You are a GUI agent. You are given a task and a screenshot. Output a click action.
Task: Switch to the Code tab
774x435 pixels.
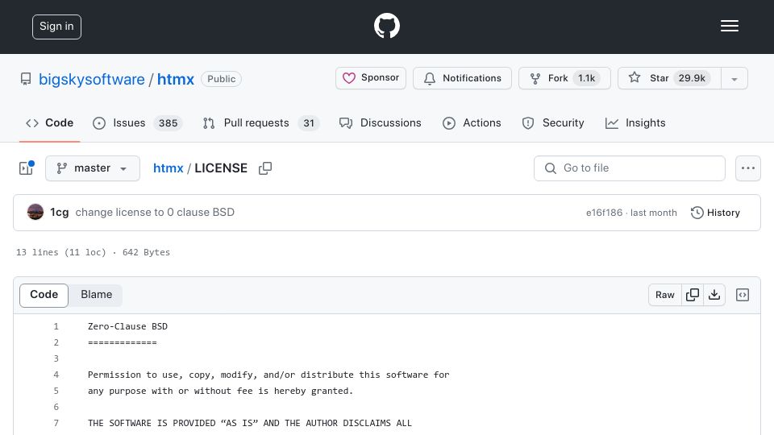(x=49, y=122)
